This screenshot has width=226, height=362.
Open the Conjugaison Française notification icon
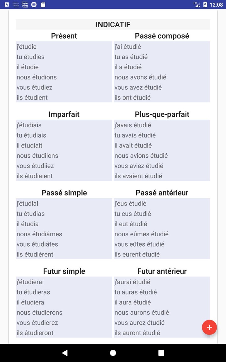tap(15, 4)
